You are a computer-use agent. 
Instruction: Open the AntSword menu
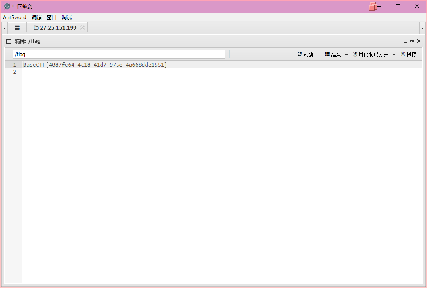[x=15, y=17]
